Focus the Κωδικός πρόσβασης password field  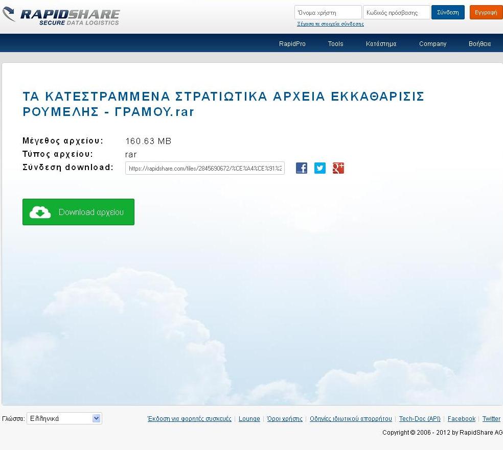396,12
